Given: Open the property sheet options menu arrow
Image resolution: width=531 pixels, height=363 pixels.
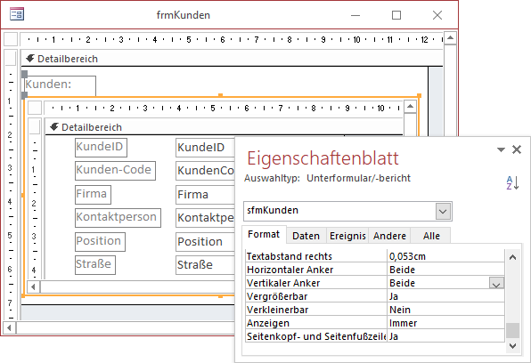Looking at the screenshot, I should pyautogui.click(x=501, y=149).
